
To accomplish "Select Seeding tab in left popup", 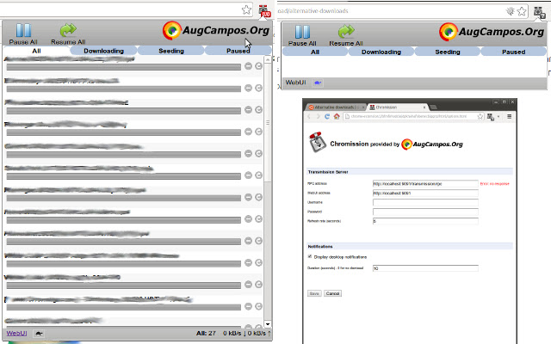I will pyautogui.click(x=171, y=51).
